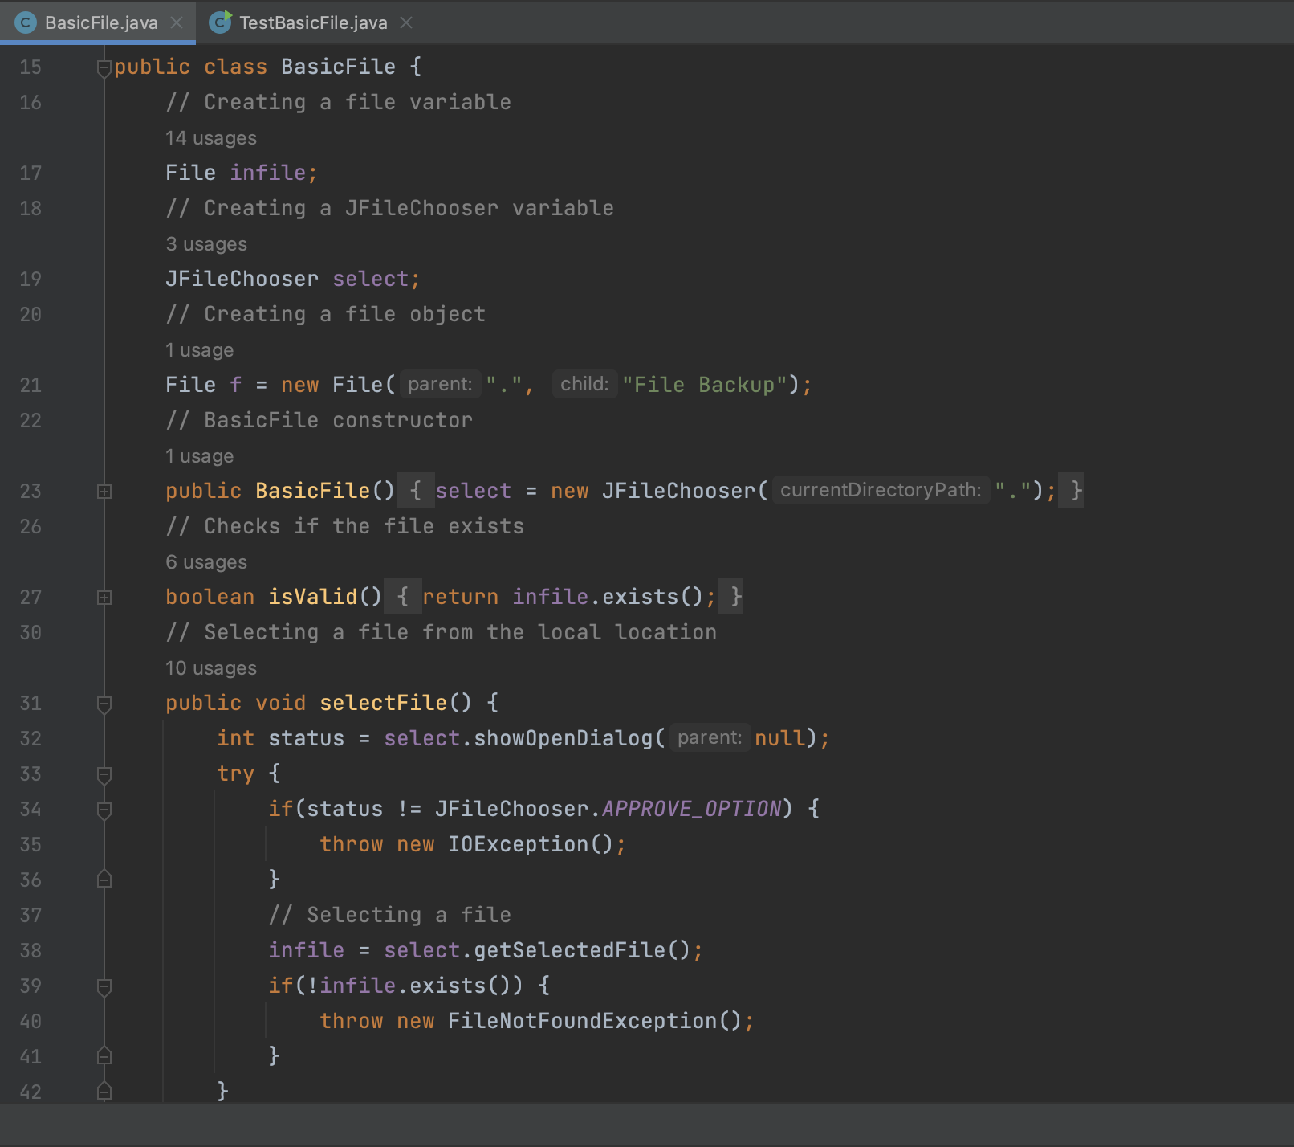Click the plus fold icon beside the BasicFile constructor
This screenshot has width=1294, height=1147.
[104, 491]
